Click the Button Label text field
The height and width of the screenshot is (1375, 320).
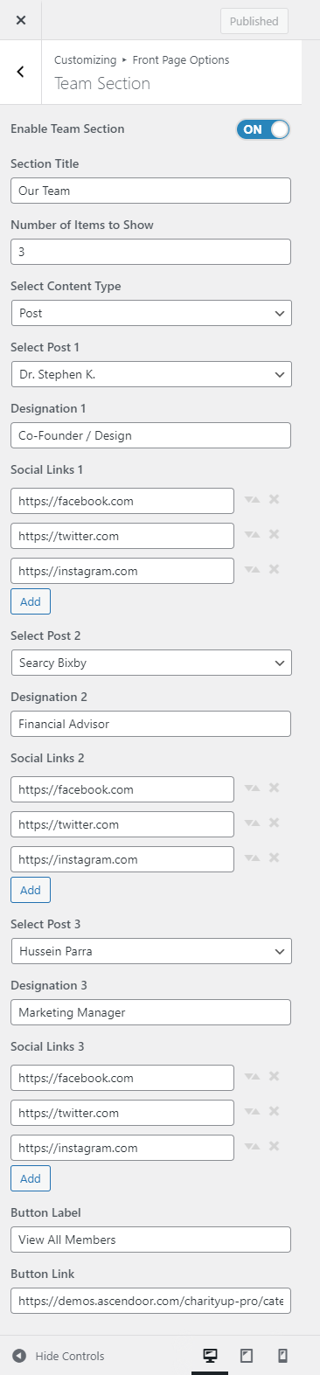coord(150,1240)
